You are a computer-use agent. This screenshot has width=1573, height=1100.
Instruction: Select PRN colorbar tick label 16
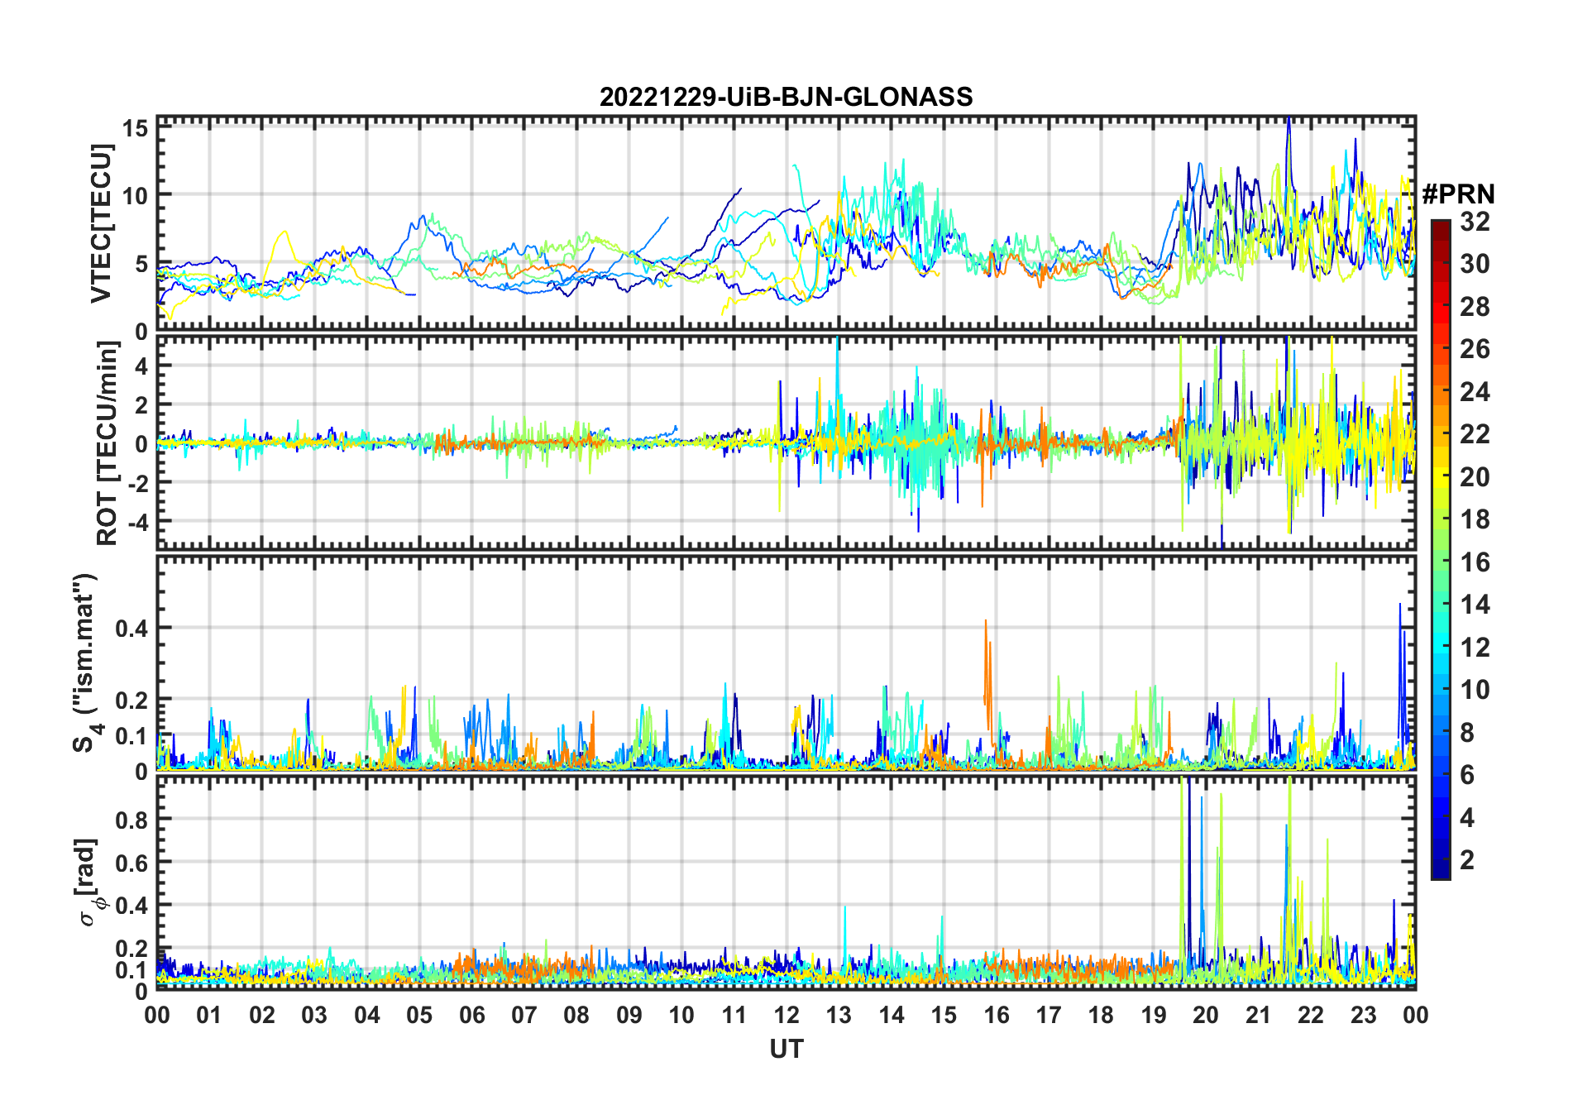[1475, 562]
